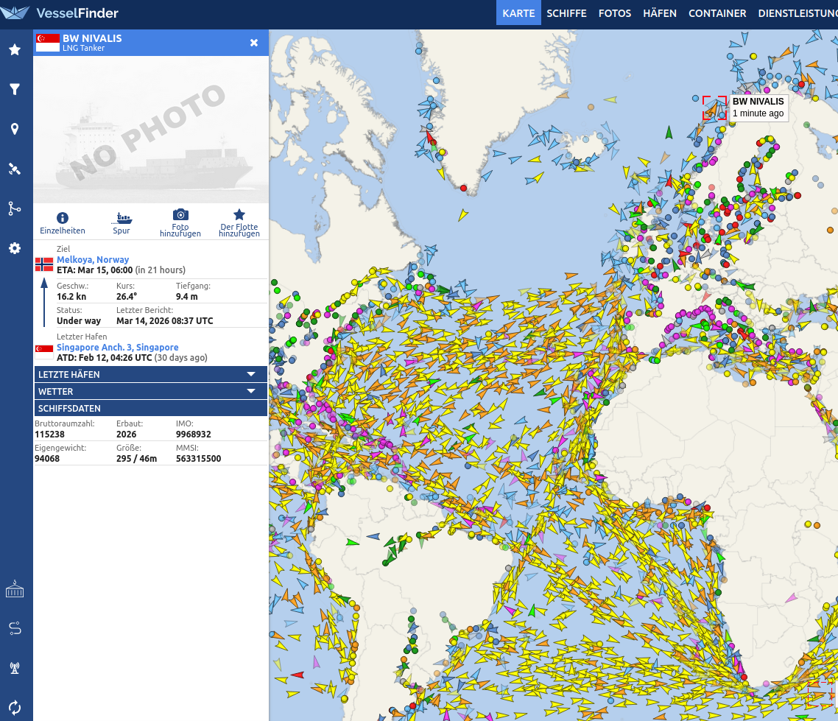Image resolution: width=838 pixels, height=721 pixels.
Task: Show the vessel track via Spur
Action: tap(122, 223)
